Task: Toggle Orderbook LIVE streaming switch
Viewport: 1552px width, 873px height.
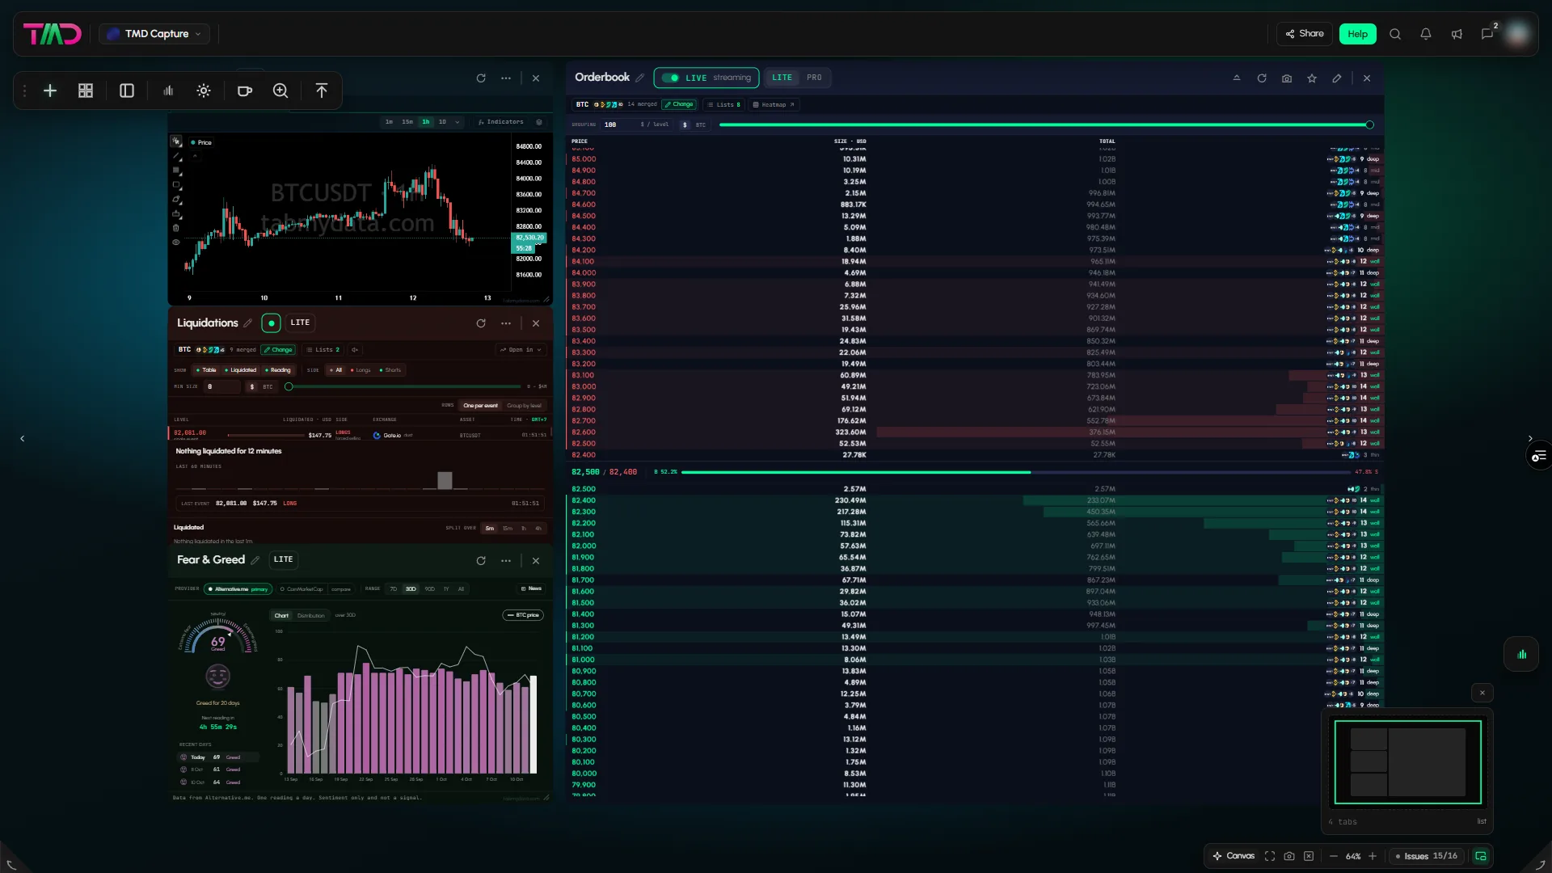Action: 670,78
